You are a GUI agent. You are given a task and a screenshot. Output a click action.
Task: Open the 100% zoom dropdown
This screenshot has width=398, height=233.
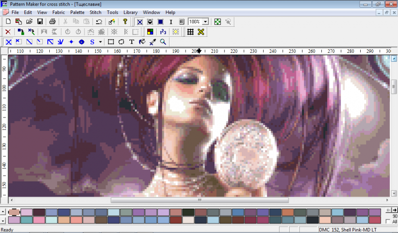(x=205, y=21)
